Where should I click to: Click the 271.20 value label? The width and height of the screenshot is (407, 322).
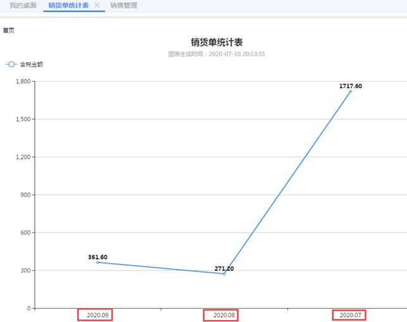pos(224,268)
